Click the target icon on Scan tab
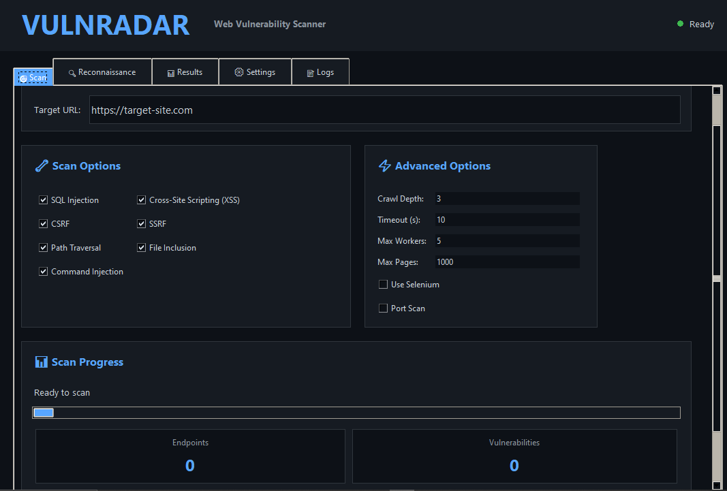Viewport: 727px width, 491px height. (23, 78)
